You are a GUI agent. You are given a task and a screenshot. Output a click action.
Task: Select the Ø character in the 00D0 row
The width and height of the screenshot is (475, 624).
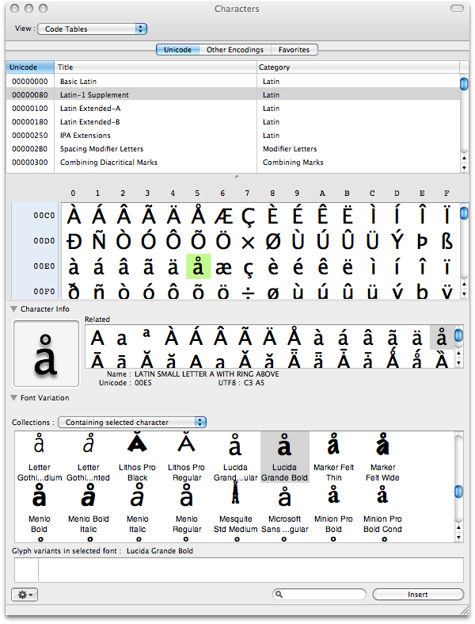coord(272,241)
